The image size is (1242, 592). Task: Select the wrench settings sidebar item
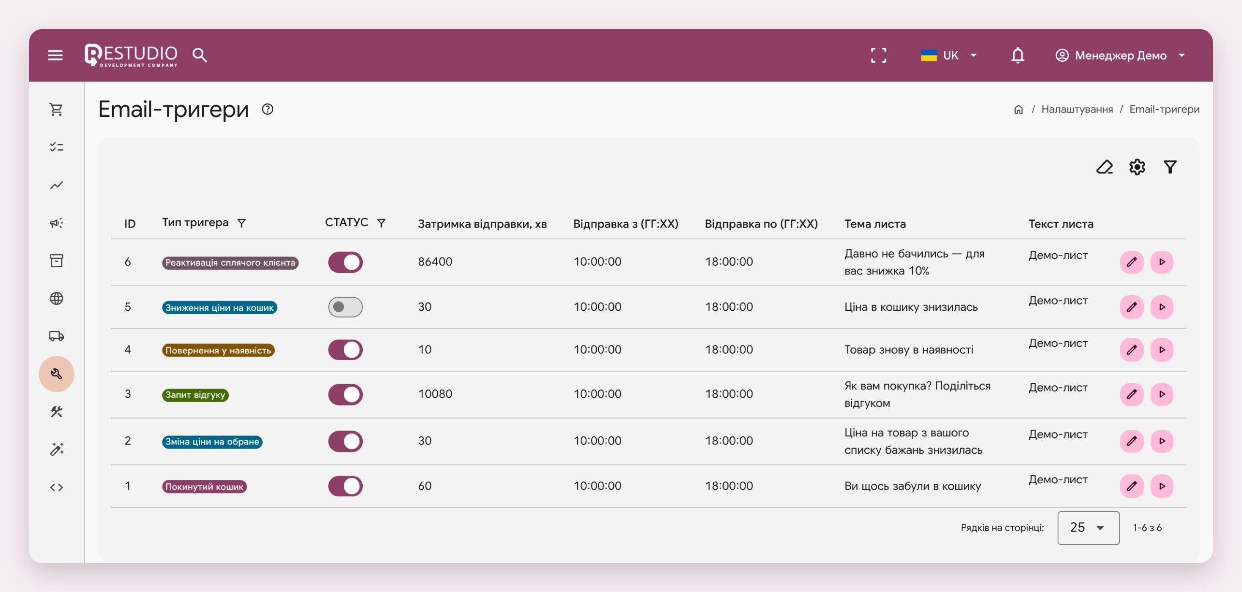click(x=57, y=374)
